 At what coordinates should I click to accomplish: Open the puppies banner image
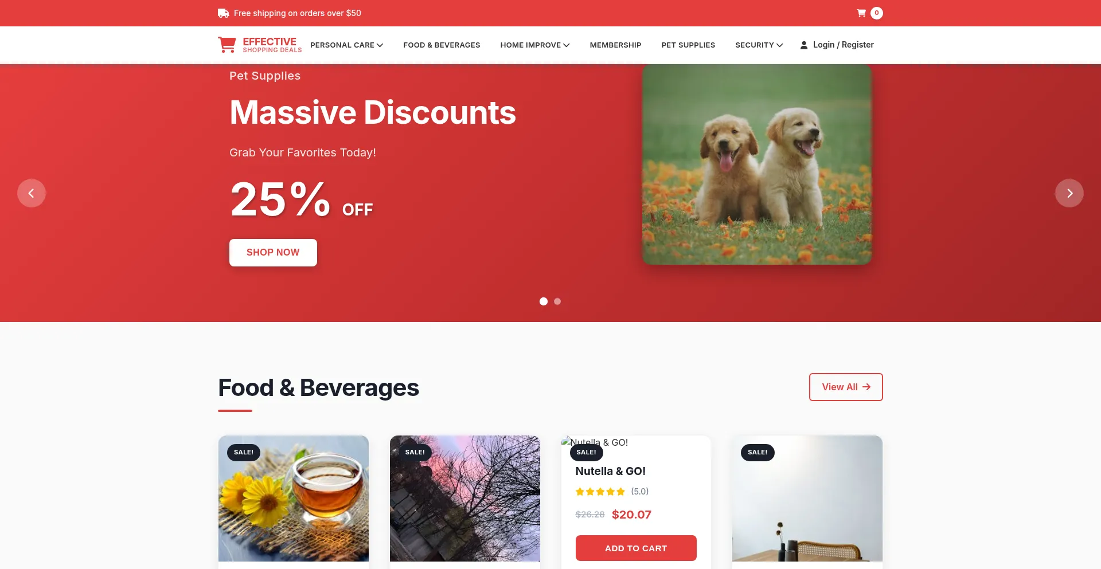point(757,164)
